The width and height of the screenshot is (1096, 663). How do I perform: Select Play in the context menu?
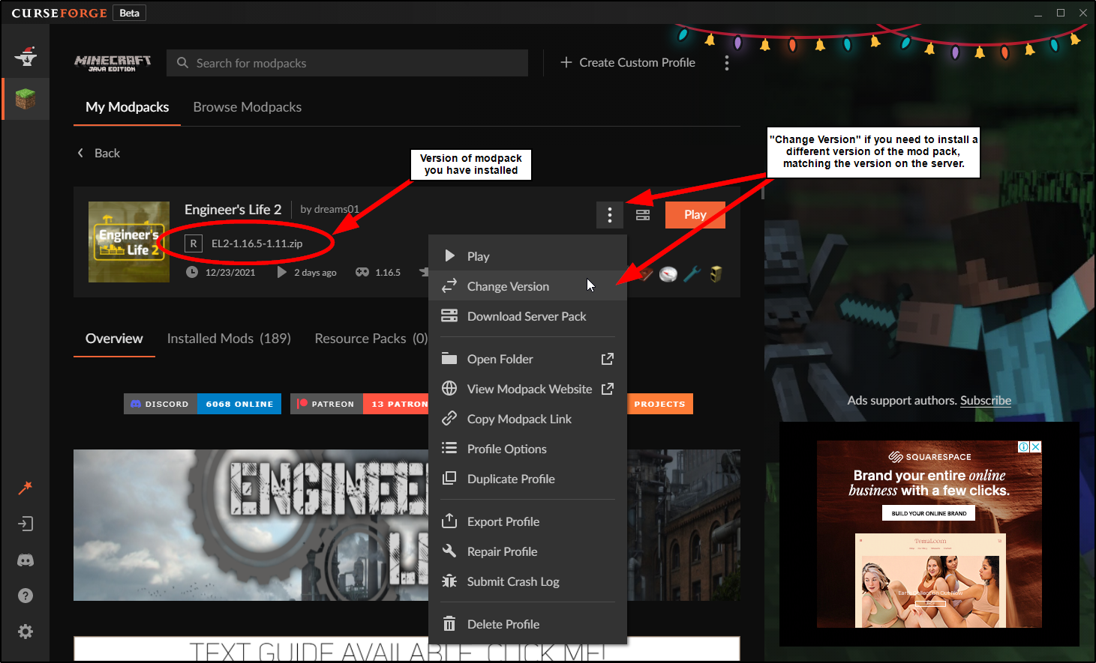pyautogui.click(x=527, y=256)
